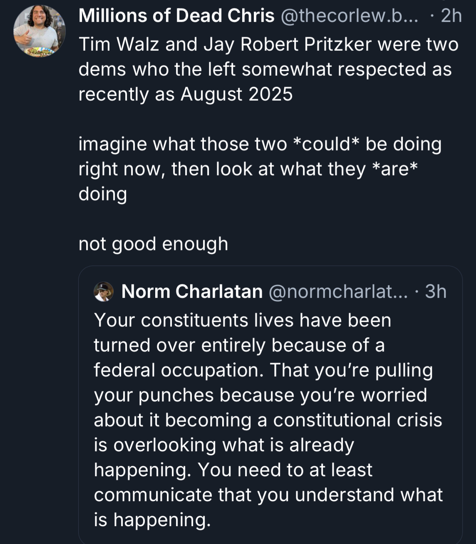The width and height of the screenshot is (476, 544).
Task: Open Norm Charlatan's small avatar
Action: pos(104,292)
